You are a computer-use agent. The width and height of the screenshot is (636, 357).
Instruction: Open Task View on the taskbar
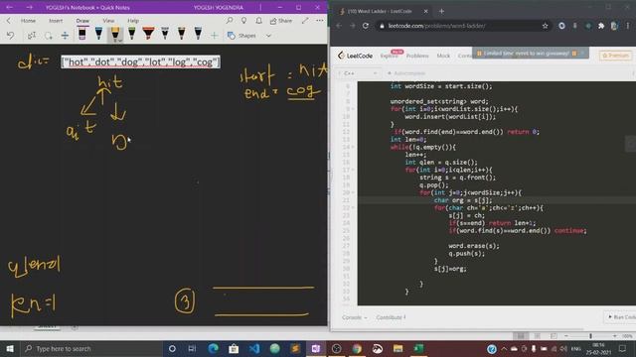(192, 348)
